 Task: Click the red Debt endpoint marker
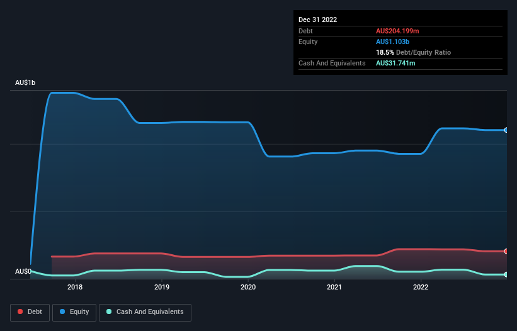(x=506, y=251)
